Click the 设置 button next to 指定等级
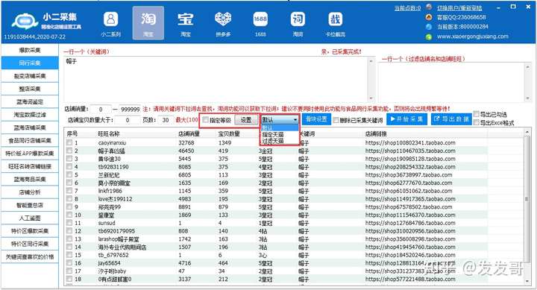The width and height of the screenshot is (537, 290). (246, 120)
